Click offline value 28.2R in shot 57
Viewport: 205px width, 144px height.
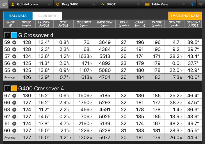176,56
